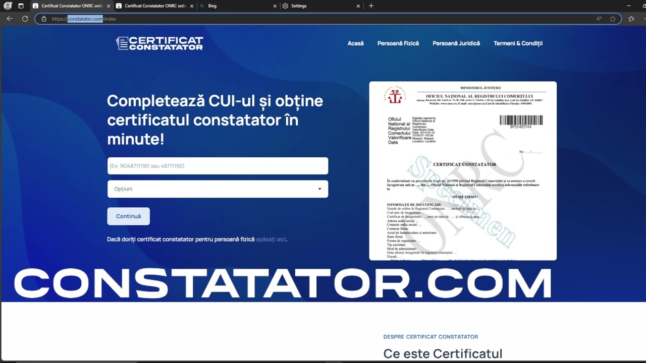Focus the CUI number input field
646x363 pixels.
218,166
